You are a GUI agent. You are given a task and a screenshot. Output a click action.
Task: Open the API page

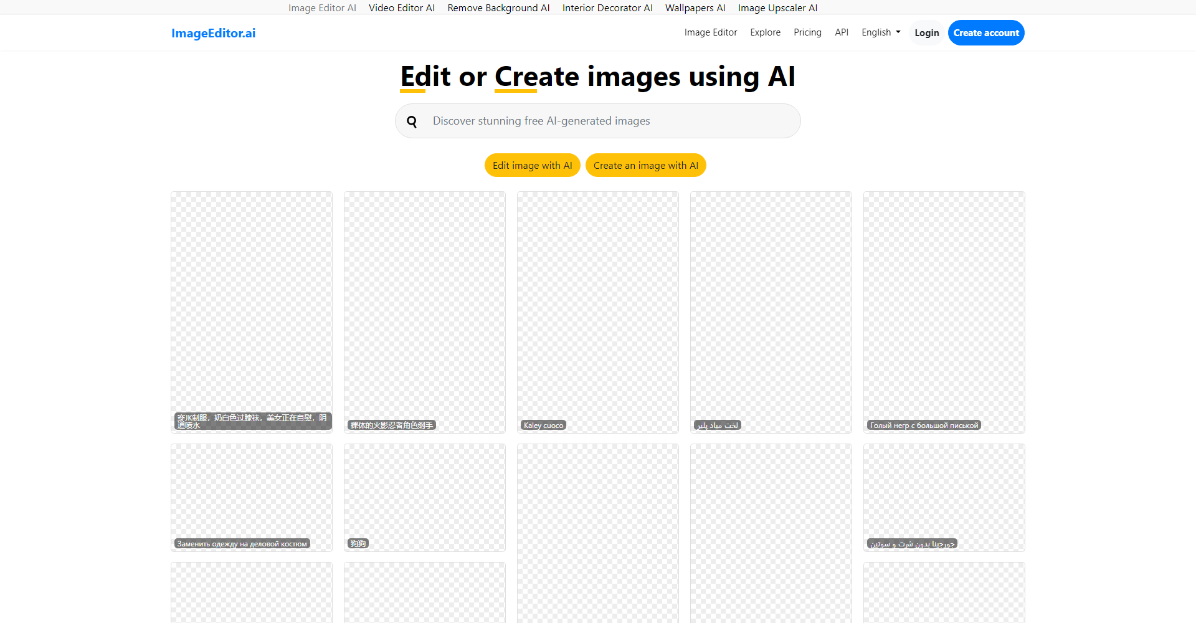(x=841, y=32)
